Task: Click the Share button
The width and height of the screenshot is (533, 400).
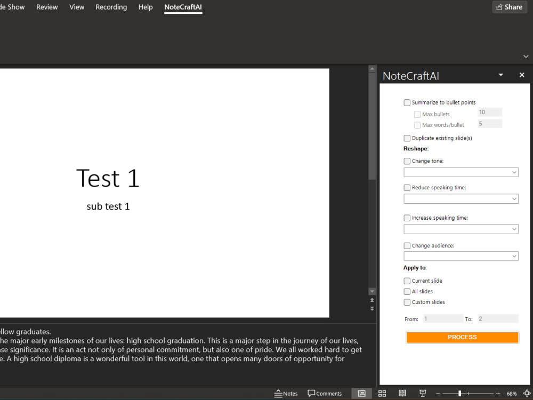Action: pos(510,7)
